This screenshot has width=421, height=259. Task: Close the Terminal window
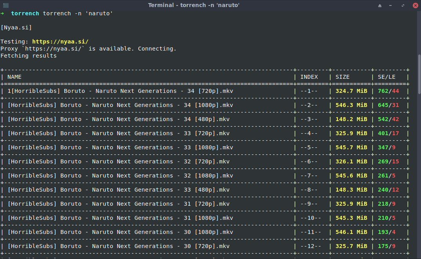click(416, 5)
